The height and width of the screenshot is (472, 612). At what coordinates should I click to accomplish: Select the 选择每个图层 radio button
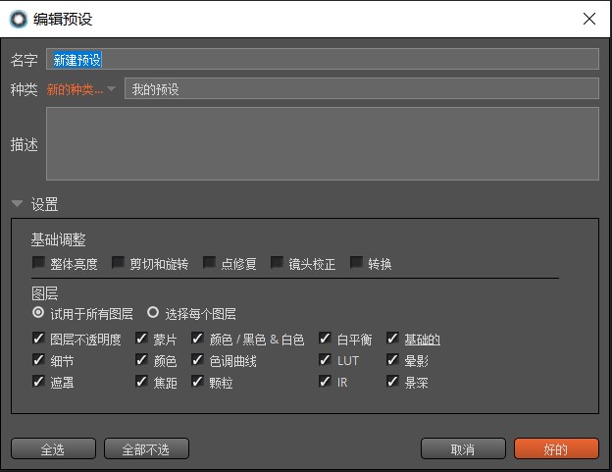click(x=153, y=312)
